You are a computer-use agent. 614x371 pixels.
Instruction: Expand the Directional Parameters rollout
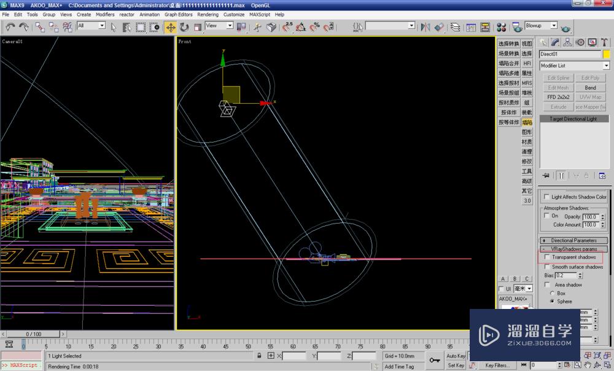[574, 240]
